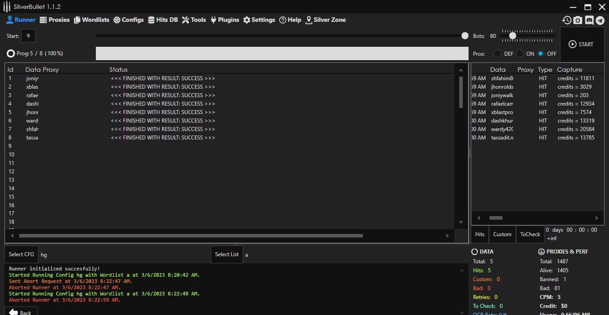Click the DATA section header icon
Screen dimensions: 609x315
pyautogui.click(x=475, y=252)
